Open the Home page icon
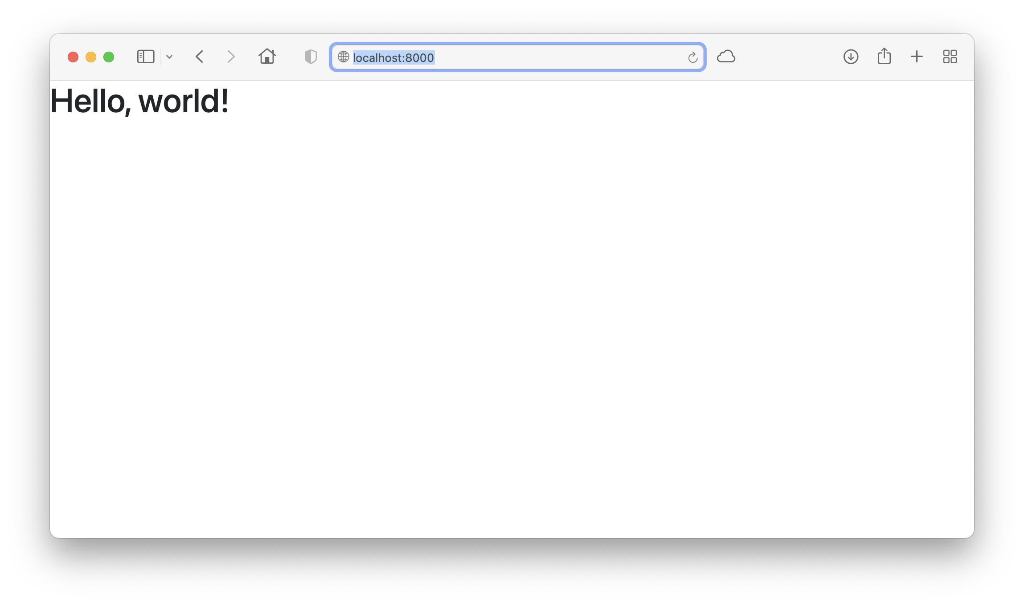The image size is (1024, 604). [x=267, y=57]
